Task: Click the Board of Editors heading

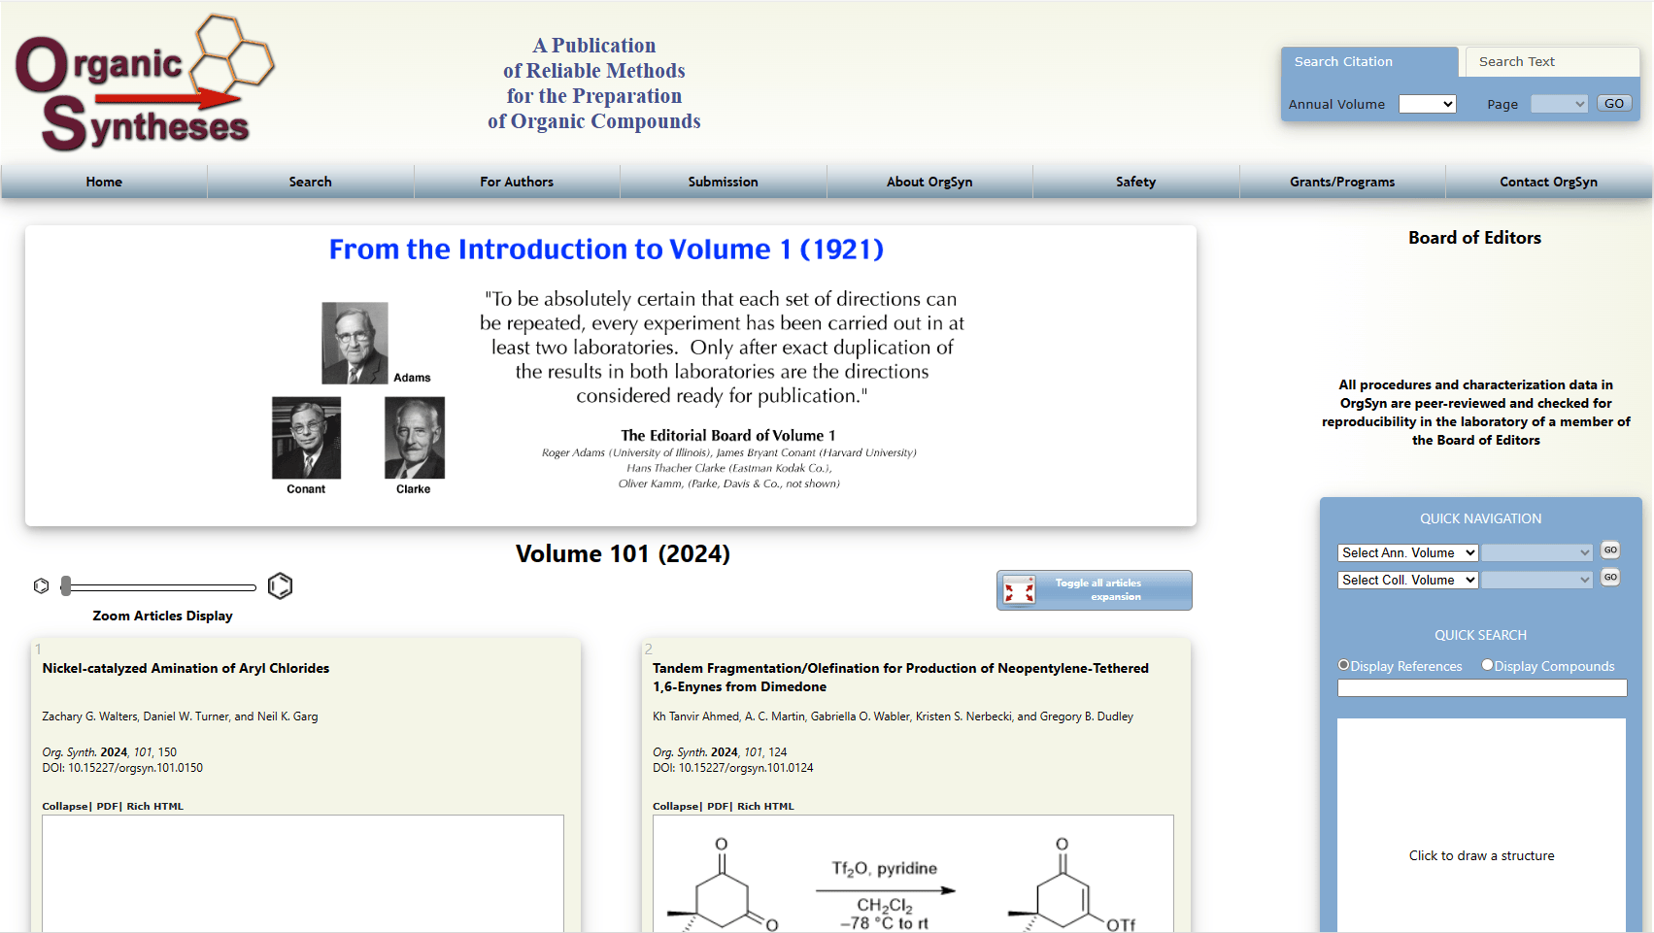Action: pyautogui.click(x=1474, y=238)
